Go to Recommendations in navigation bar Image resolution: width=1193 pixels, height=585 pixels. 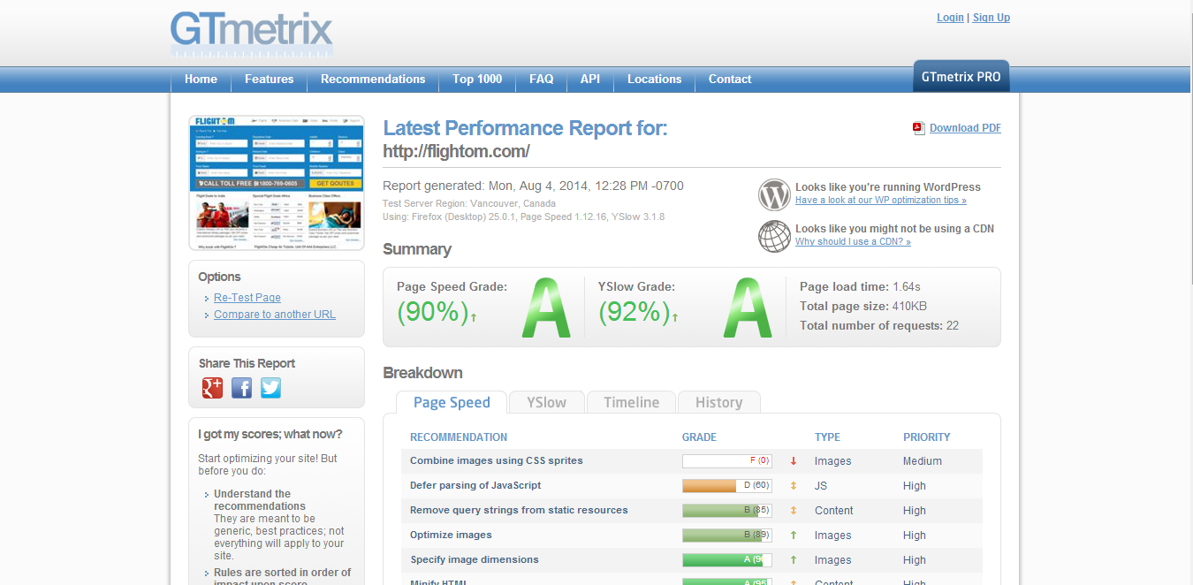[x=373, y=80]
